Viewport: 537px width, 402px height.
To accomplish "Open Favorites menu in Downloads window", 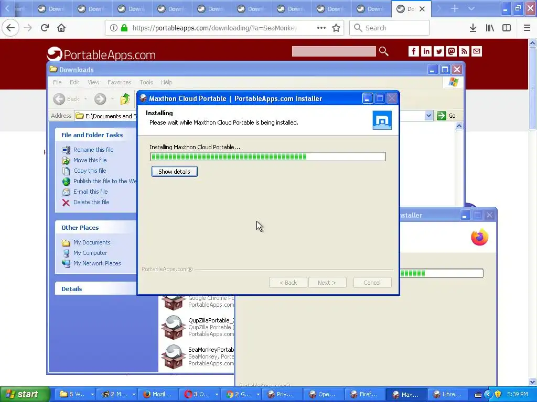I will [x=119, y=82].
